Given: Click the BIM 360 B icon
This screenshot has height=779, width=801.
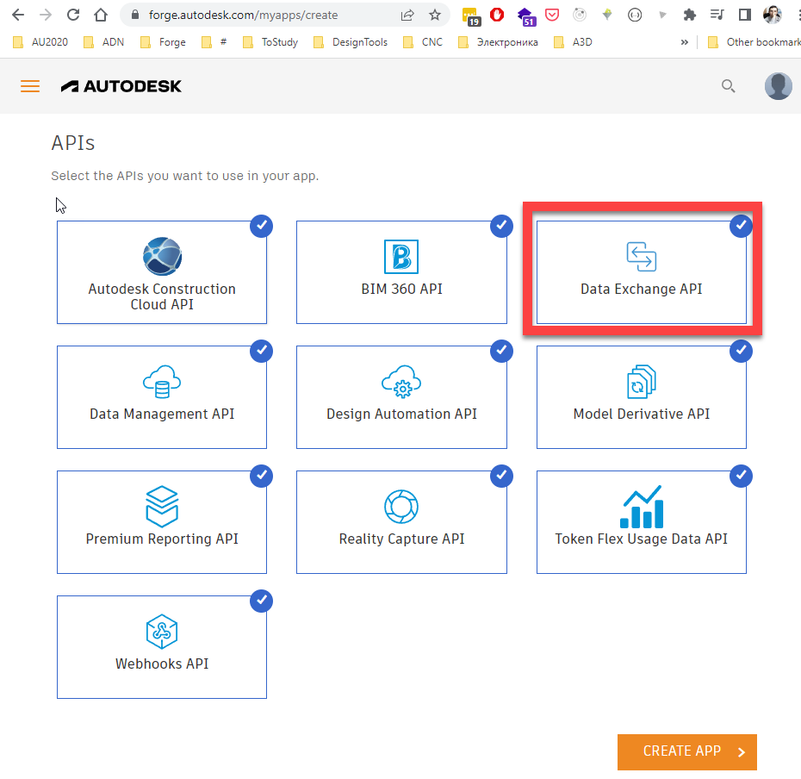Looking at the screenshot, I should tap(401, 257).
